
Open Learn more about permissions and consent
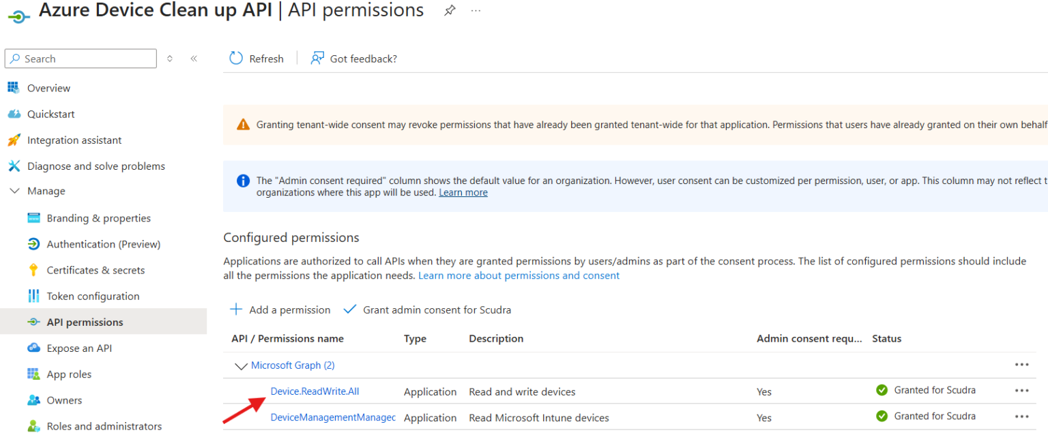(519, 275)
